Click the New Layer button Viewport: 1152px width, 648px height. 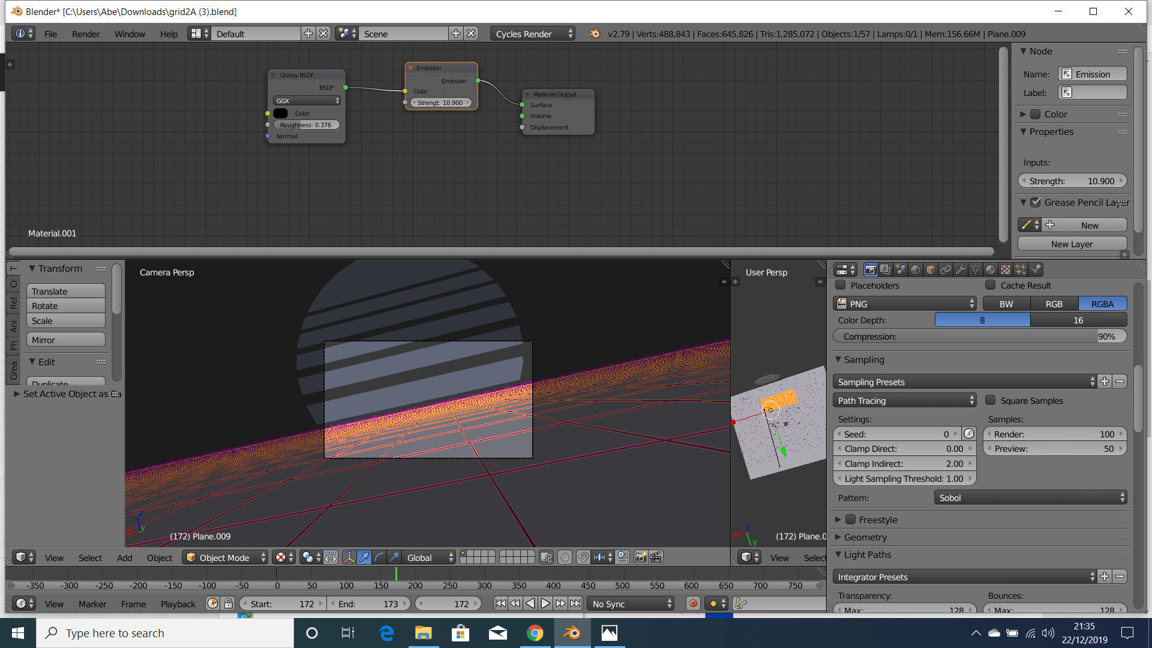pyautogui.click(x=1072, y=244)
